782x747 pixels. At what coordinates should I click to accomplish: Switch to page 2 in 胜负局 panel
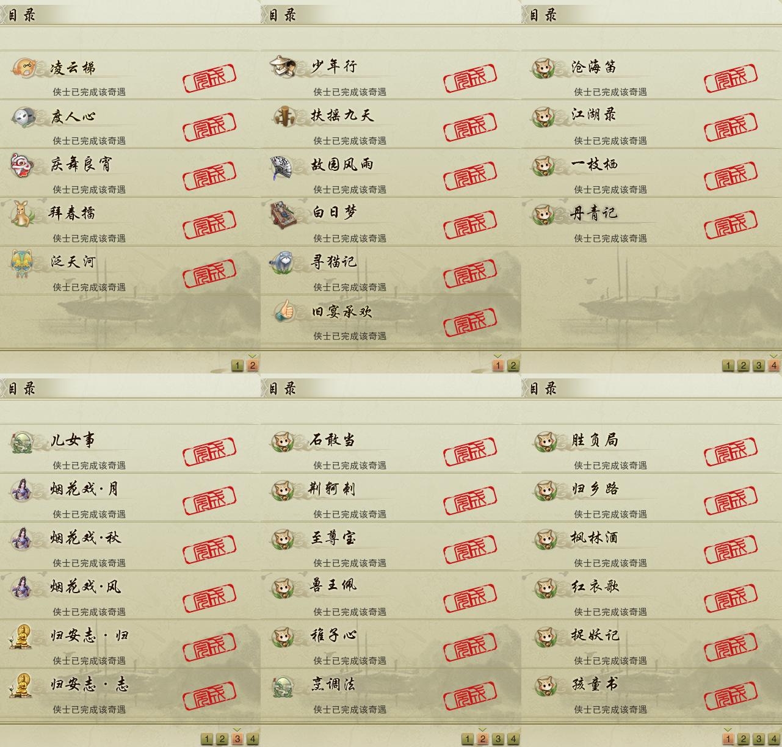(744, 739)
